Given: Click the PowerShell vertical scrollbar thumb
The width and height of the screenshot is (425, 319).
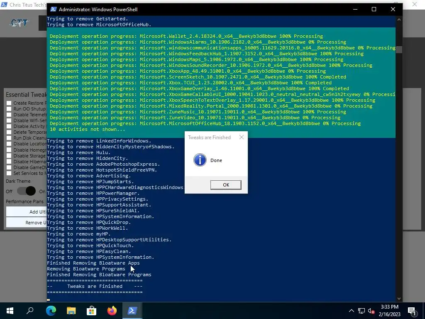Looking at the screenshot, I should point(399,50).
